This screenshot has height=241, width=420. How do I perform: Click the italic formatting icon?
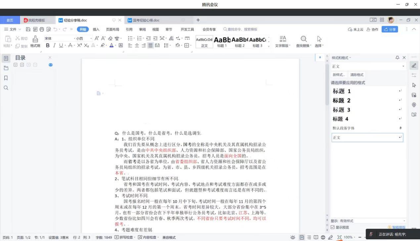[x=54, y=46]
